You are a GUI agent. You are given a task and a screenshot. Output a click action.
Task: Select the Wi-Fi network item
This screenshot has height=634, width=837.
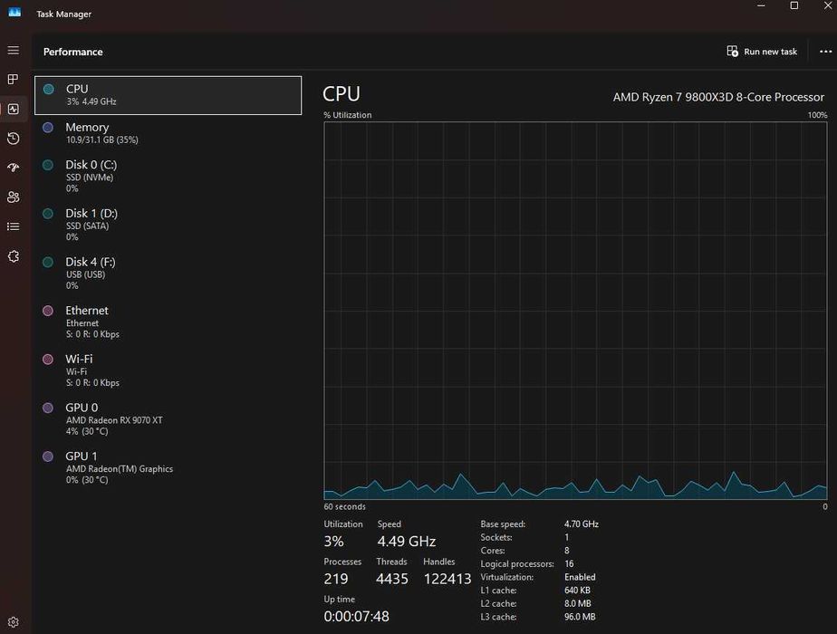168,370
